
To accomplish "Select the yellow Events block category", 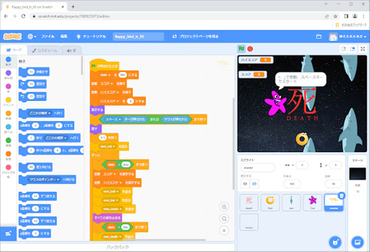I will click(8, 102).
